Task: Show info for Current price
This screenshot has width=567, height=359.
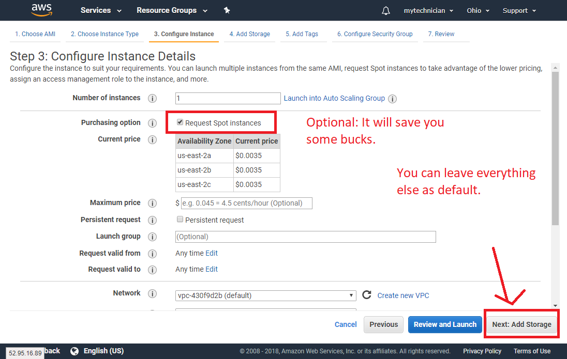Action: [x=152, y=140]
